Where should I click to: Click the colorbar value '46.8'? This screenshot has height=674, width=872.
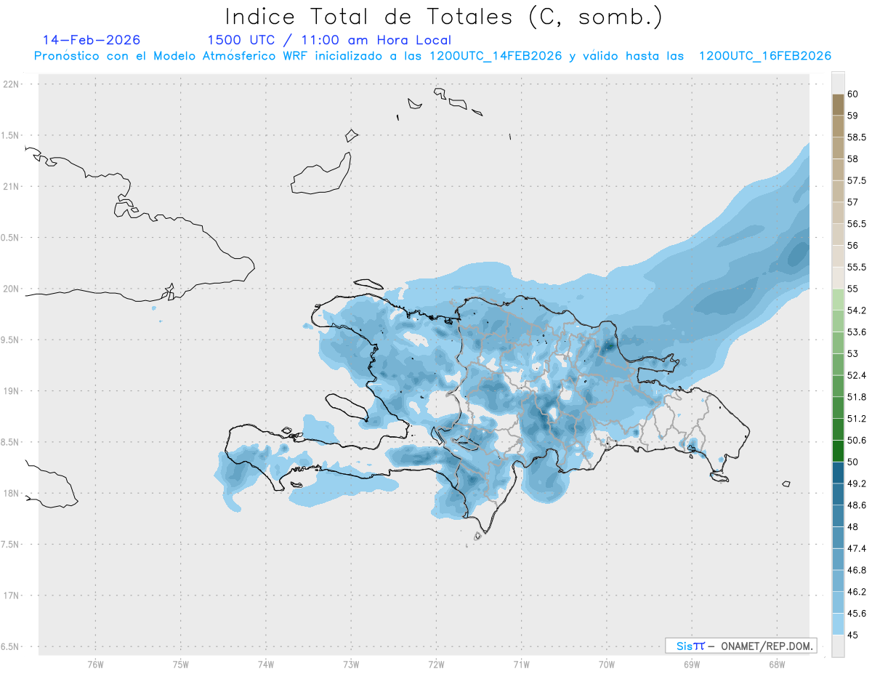[x=857, y=570]
